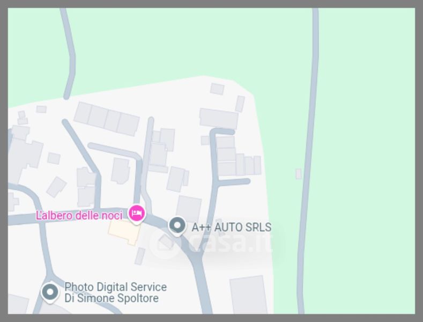Click the small isolated building in the green area
Viewport: 423px width, 322px height.
pyautogui.click(x=299, y=174)
